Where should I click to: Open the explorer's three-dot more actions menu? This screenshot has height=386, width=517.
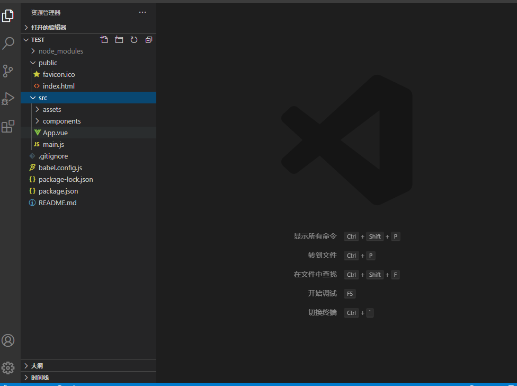point(142,12)
